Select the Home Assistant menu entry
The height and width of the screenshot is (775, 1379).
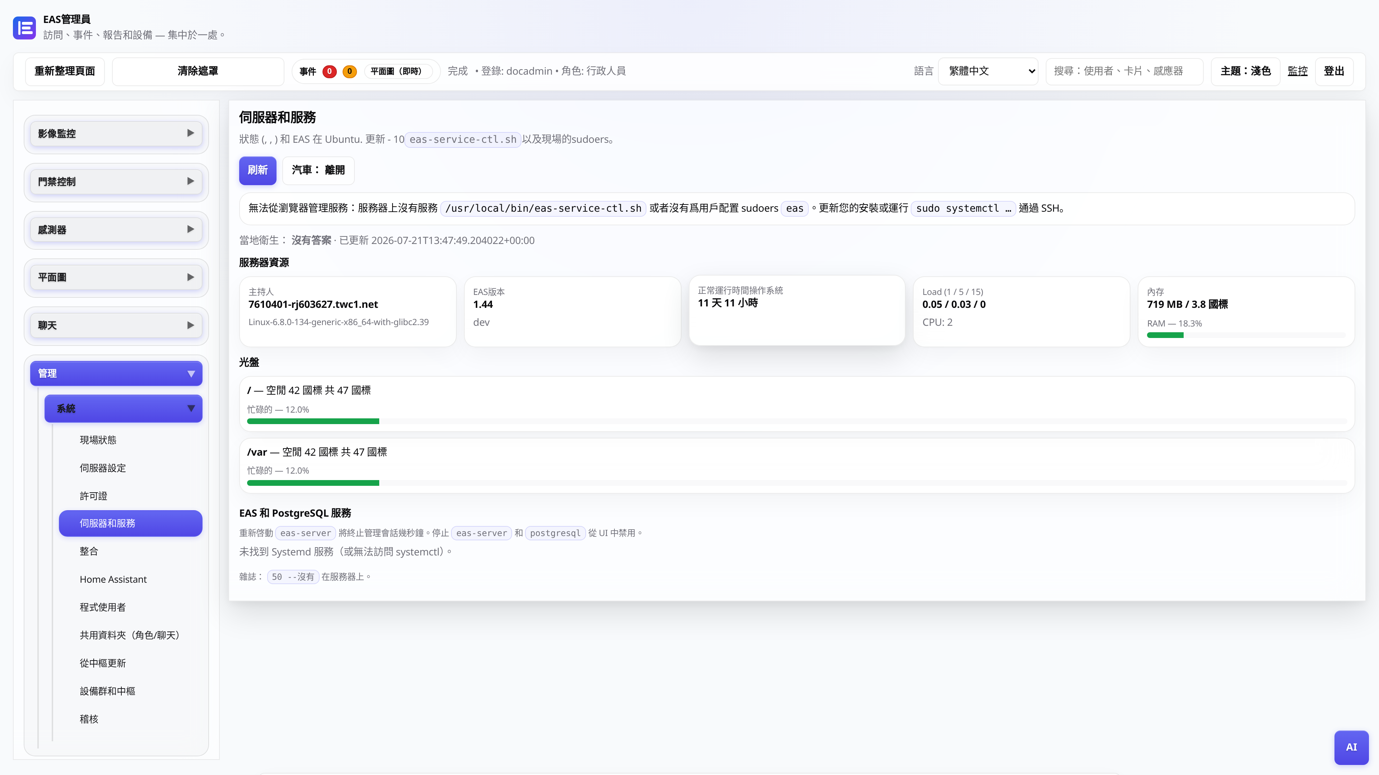tap(113, 579)
